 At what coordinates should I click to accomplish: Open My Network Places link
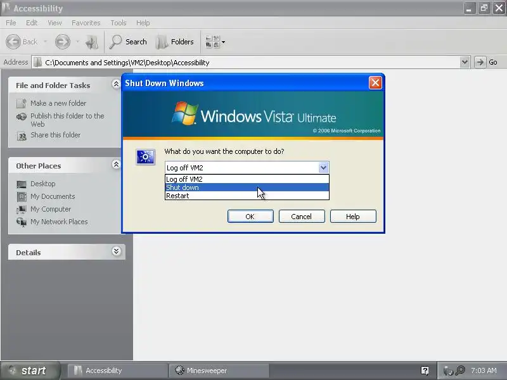tap(59, 222)
